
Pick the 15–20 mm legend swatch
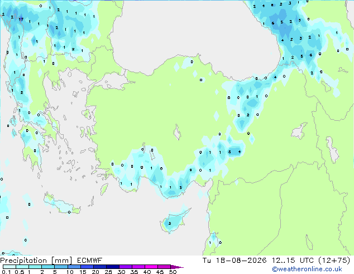point(87,267)
